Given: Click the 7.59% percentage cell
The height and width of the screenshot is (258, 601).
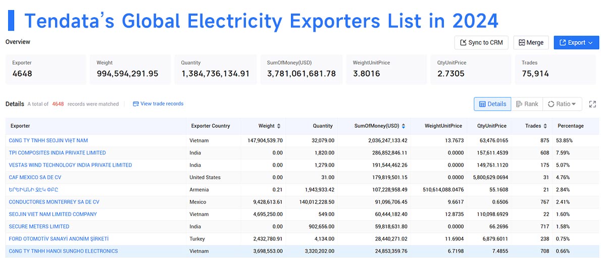Looking at the screenshot, I should (563, 153).
